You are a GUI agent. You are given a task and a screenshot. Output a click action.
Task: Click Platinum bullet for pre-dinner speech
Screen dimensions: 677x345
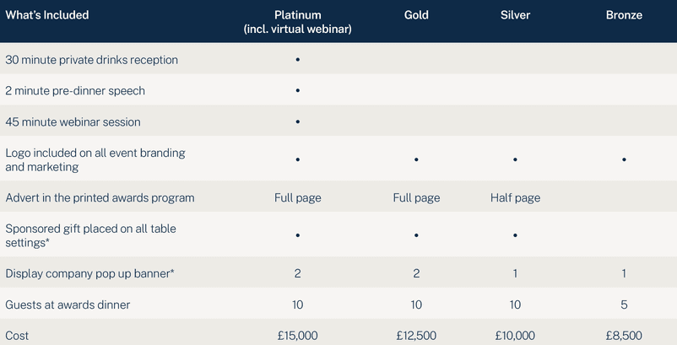pos(297,90)
